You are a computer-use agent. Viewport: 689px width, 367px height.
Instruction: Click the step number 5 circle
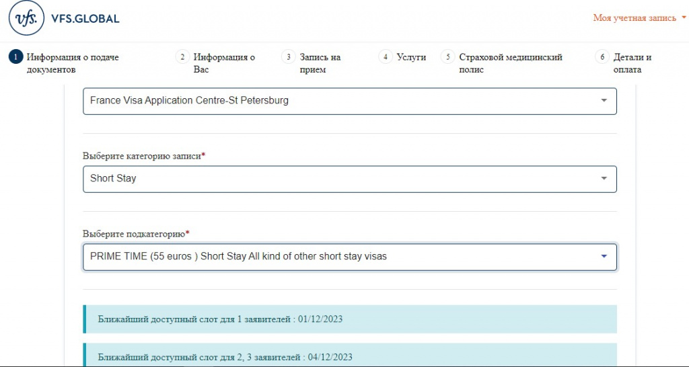[x=447, y=57]
